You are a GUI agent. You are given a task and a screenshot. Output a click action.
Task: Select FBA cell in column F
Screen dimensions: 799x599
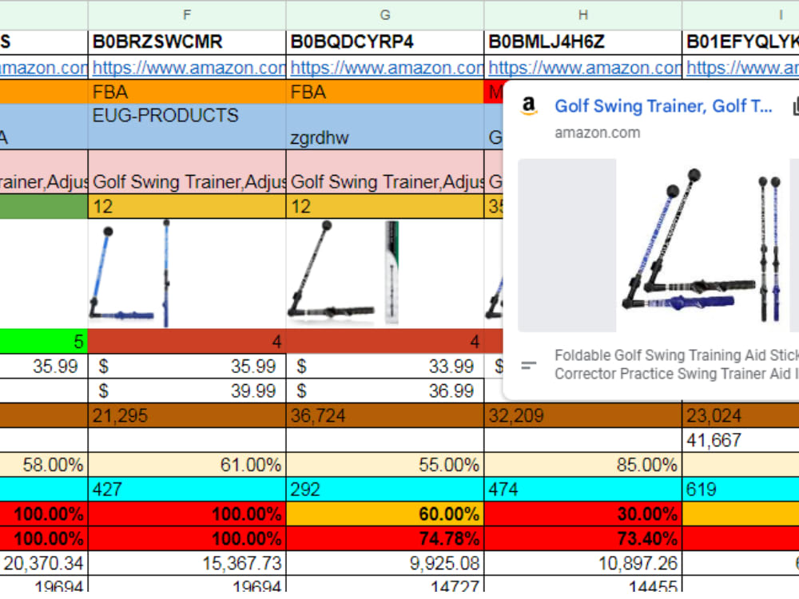187,92
